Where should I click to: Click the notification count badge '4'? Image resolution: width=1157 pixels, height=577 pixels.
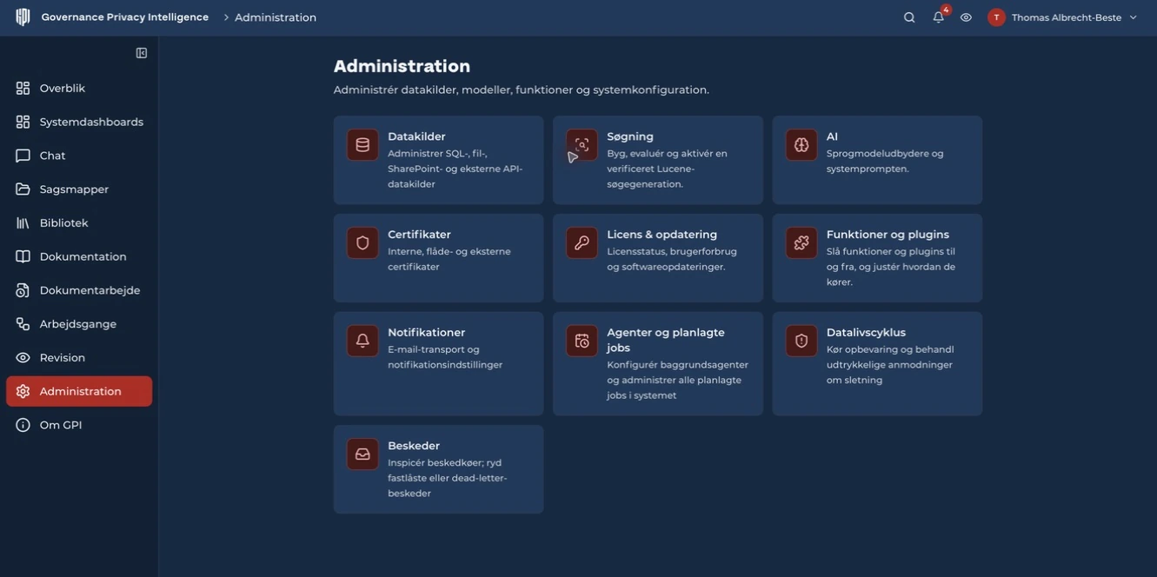pos(946,10)
